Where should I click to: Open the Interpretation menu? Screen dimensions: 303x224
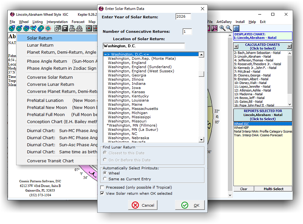tap(57, 22)
